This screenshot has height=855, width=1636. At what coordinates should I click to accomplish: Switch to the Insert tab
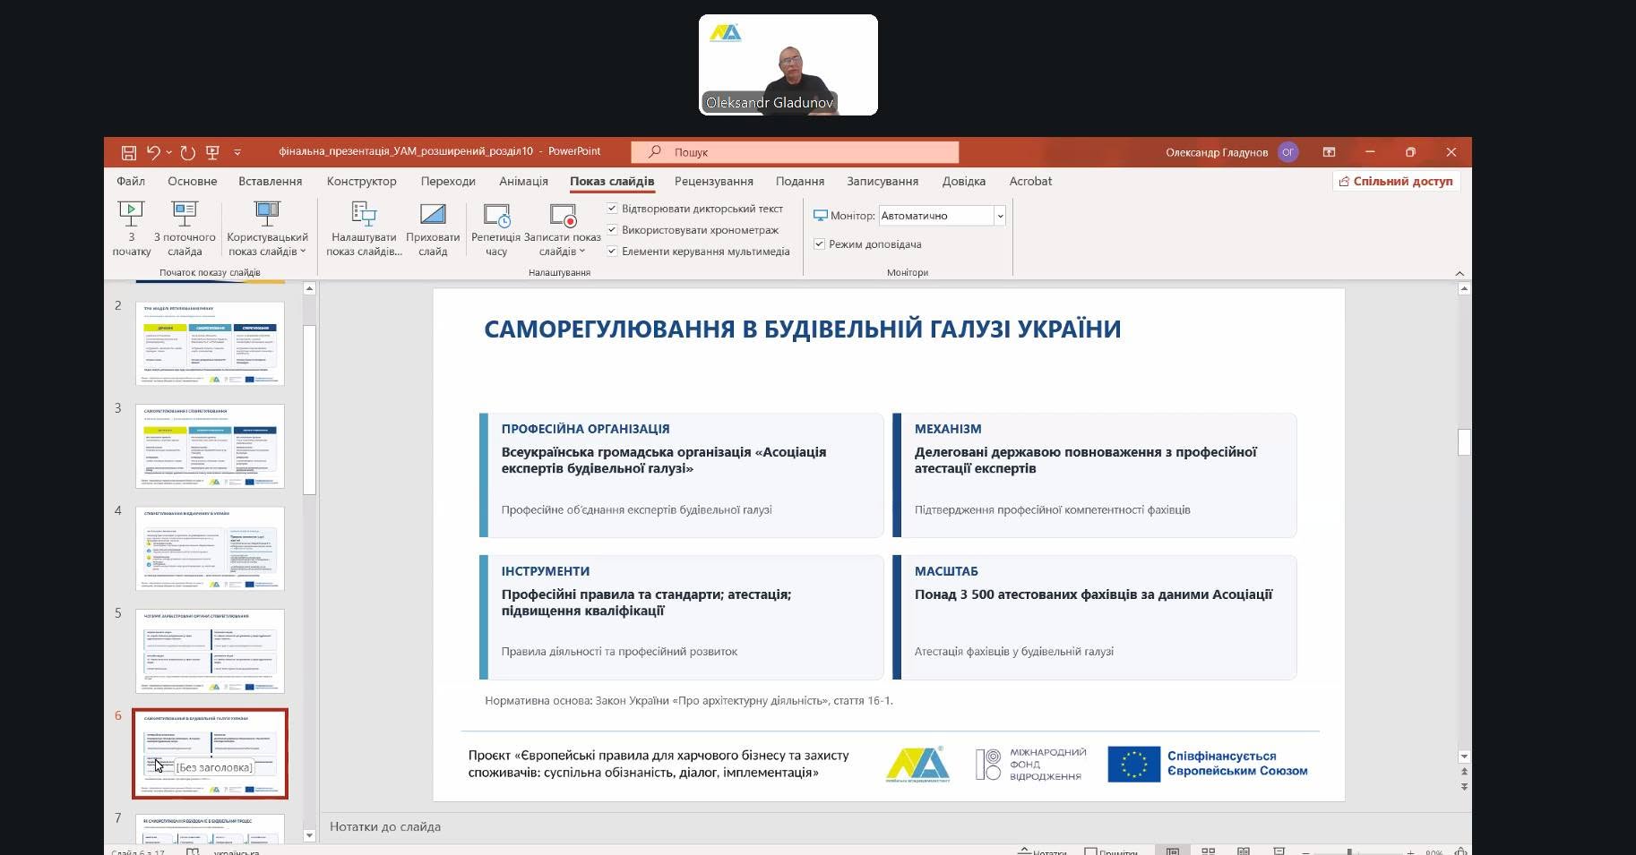[x=270, y=181]
